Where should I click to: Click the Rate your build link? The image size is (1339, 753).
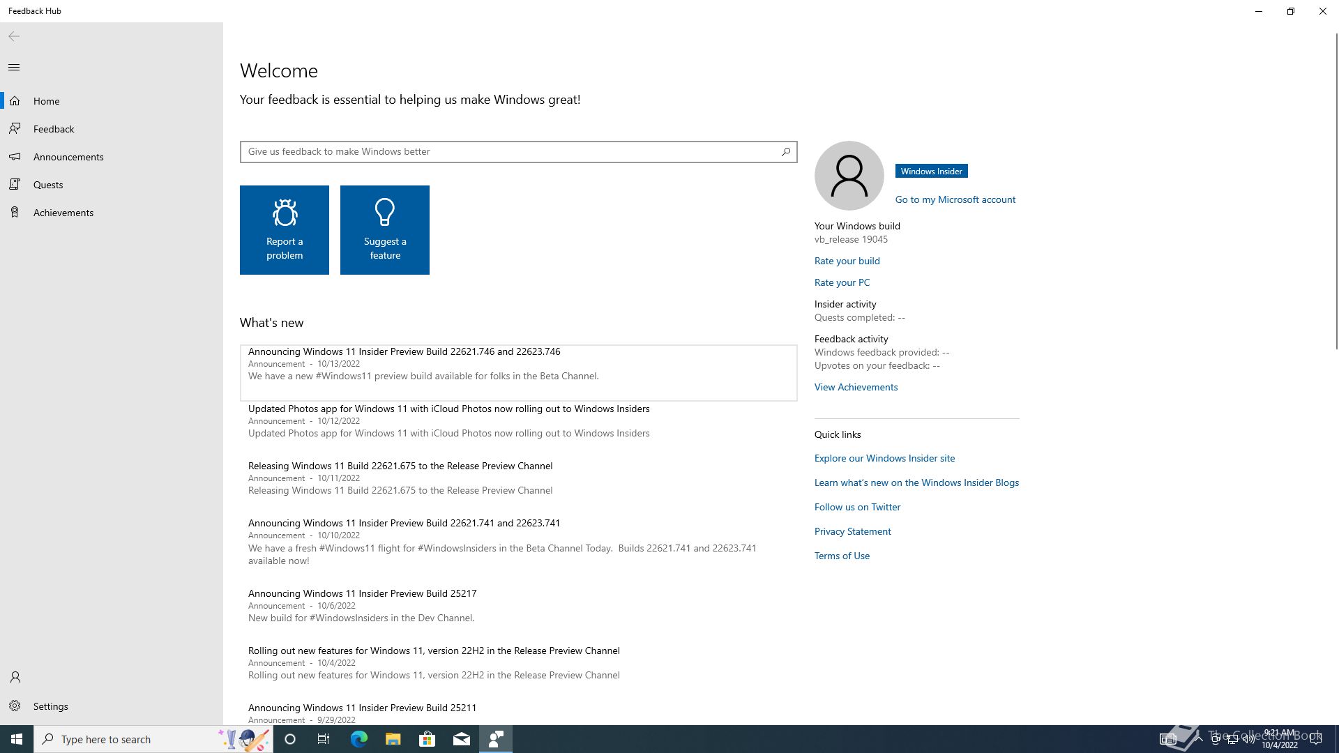pos(847,261)
